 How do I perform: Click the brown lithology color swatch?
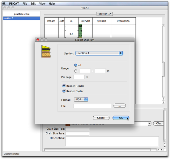pyautogui.click(x=68, y=125)
